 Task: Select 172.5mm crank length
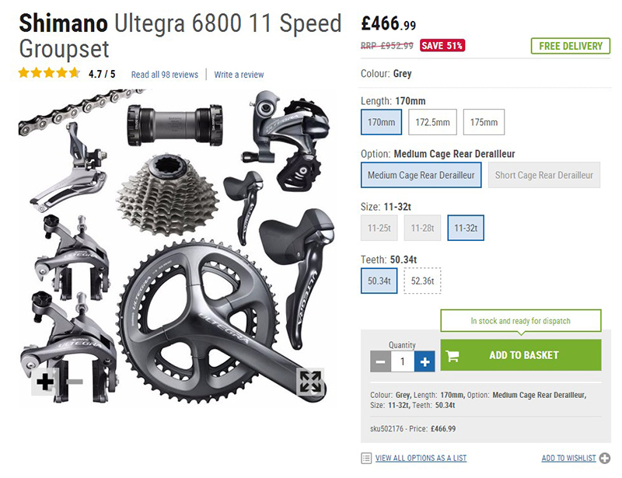click(432, 122)
